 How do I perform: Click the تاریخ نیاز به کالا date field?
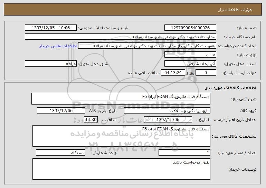(x=61, y=111)
